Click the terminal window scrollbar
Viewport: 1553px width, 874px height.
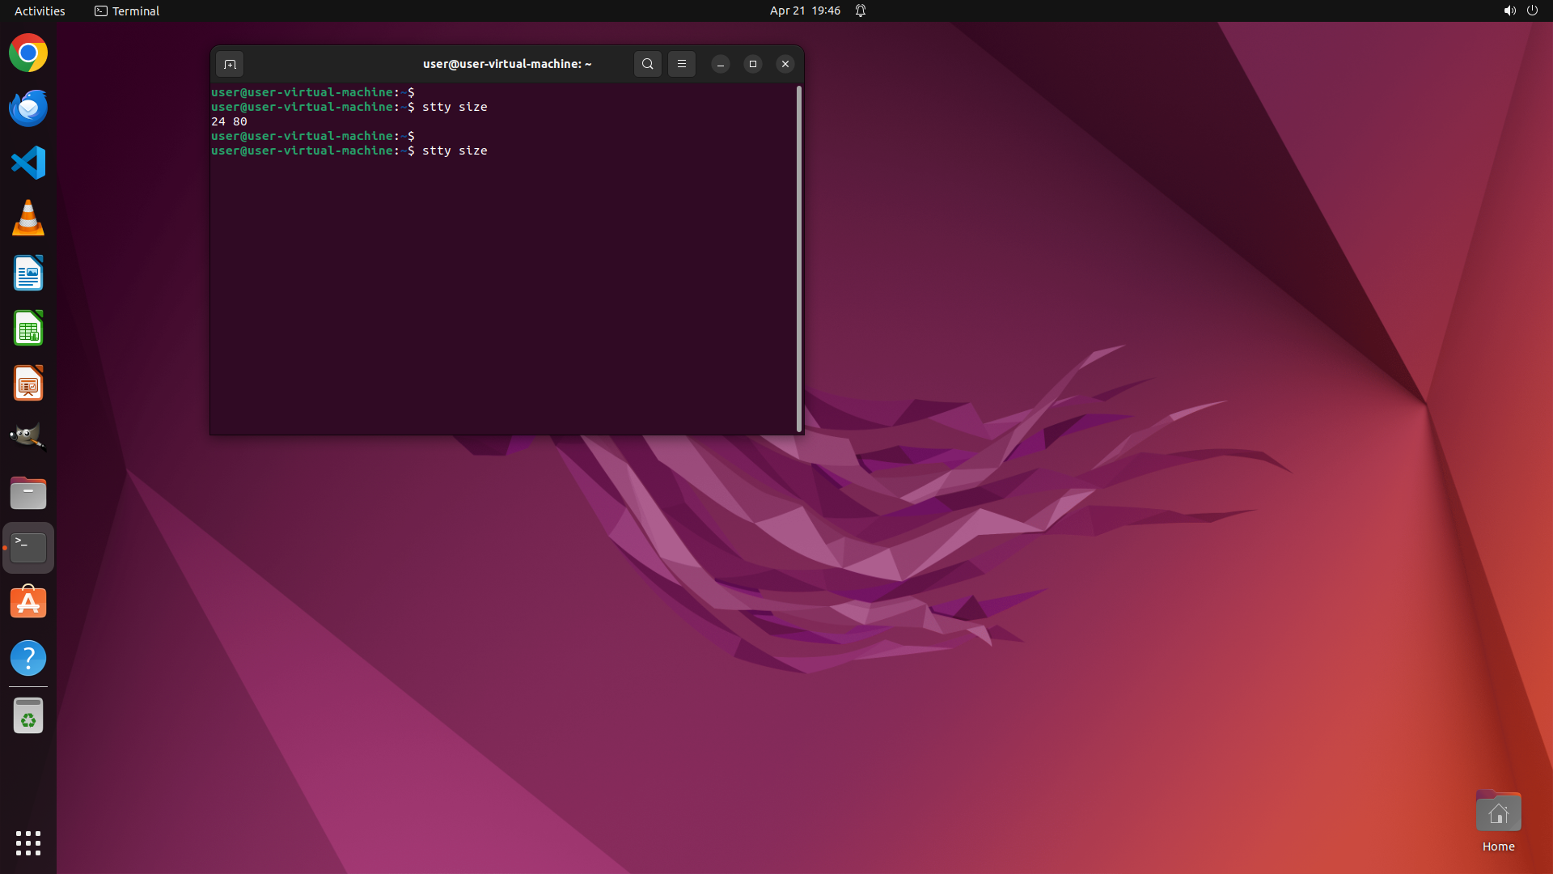coord(799,259)
